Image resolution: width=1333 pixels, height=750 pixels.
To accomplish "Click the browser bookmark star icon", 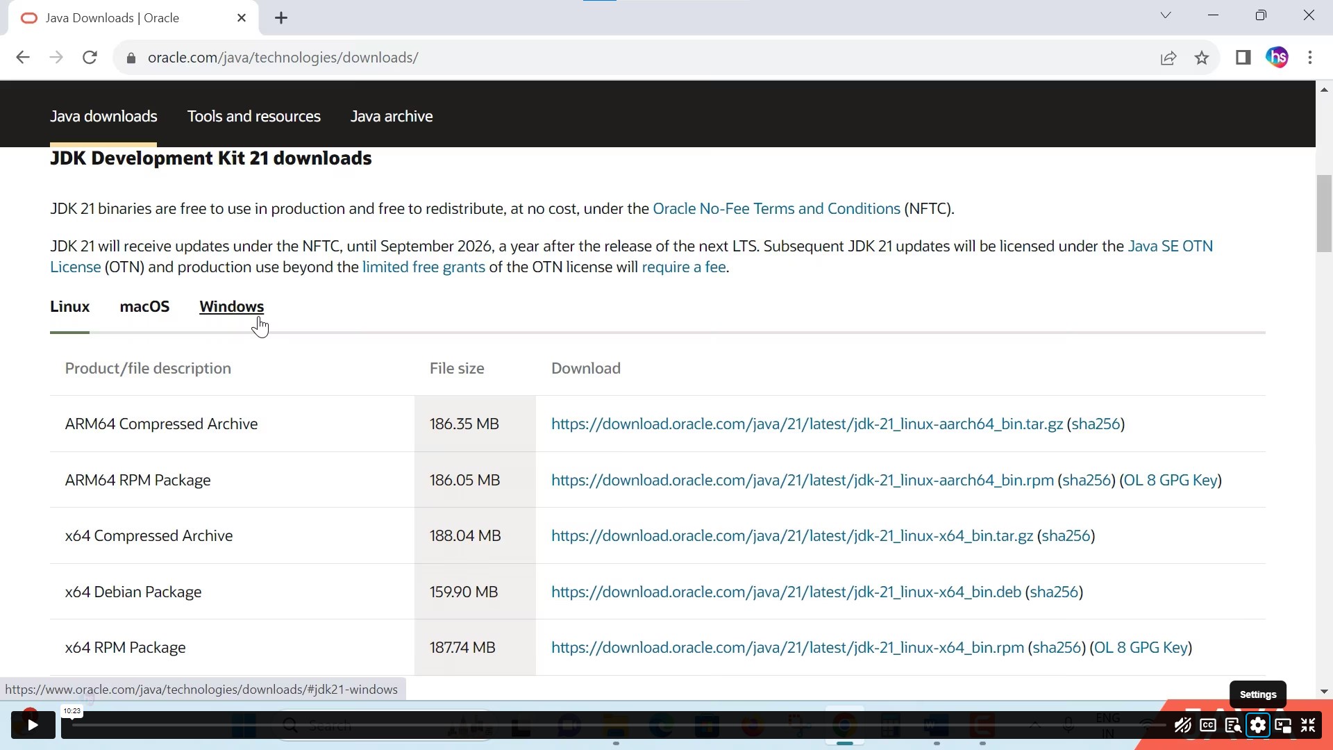I will tap(1202, 57).
